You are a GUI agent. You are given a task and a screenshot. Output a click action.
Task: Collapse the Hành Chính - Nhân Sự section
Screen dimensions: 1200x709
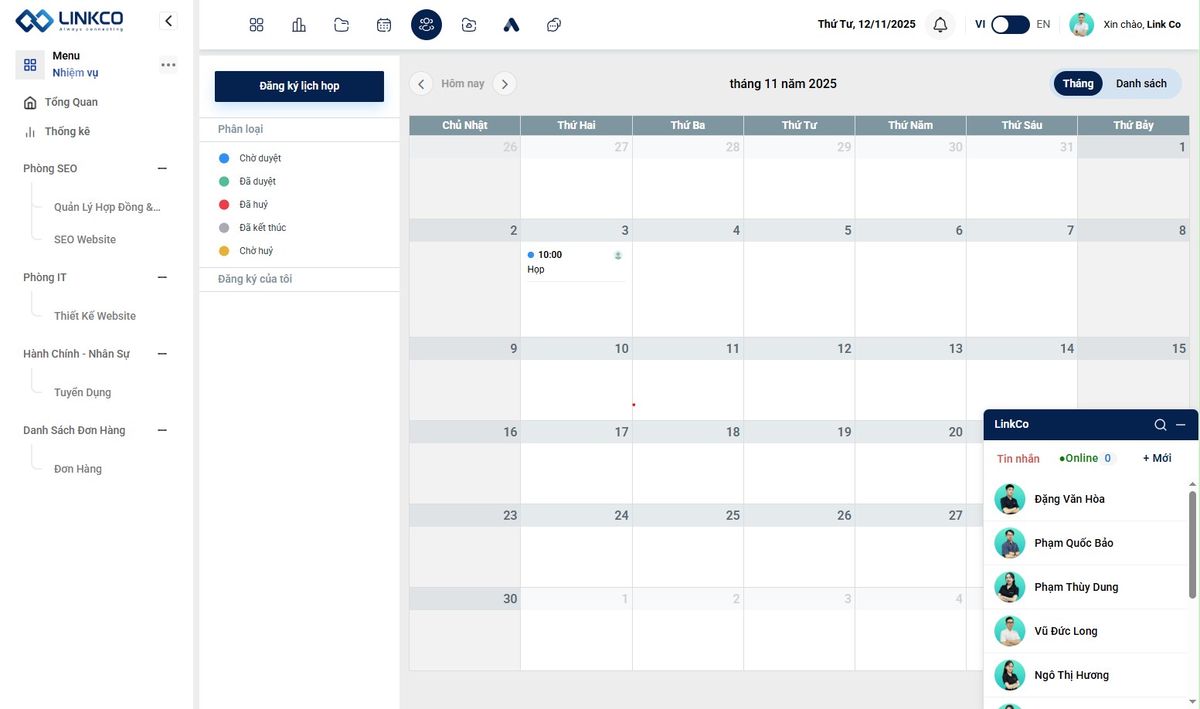162,354
